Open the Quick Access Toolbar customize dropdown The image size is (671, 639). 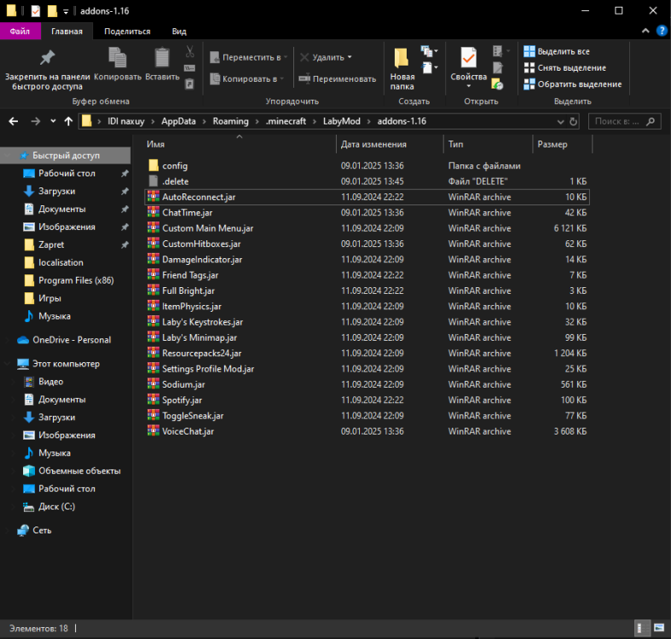(x=66, y=12)
